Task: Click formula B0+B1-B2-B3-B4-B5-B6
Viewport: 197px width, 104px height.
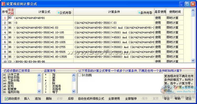Action: [30, 61]
